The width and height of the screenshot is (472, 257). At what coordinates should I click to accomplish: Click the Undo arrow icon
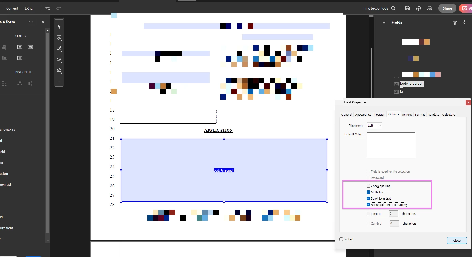pos(48,8)
